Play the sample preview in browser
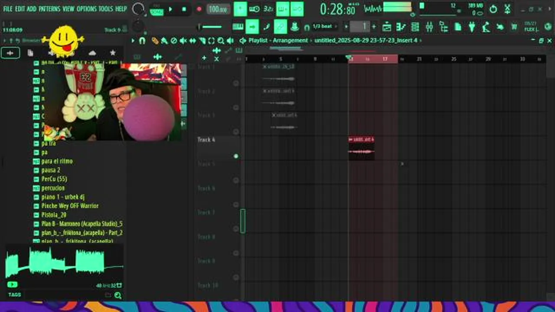Image resolution: width=555 pixels, height=312 pixels. click(x=12, y=285)
